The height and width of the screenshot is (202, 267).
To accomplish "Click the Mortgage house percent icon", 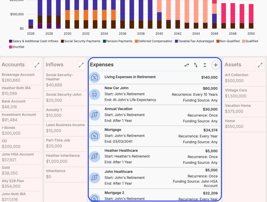I will pos(95,136).
